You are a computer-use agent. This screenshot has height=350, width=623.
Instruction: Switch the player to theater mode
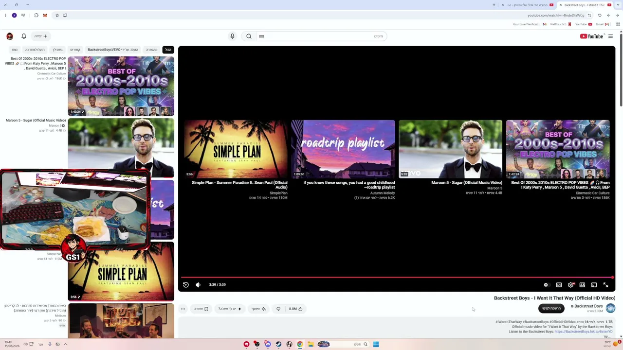pos(582,285)
